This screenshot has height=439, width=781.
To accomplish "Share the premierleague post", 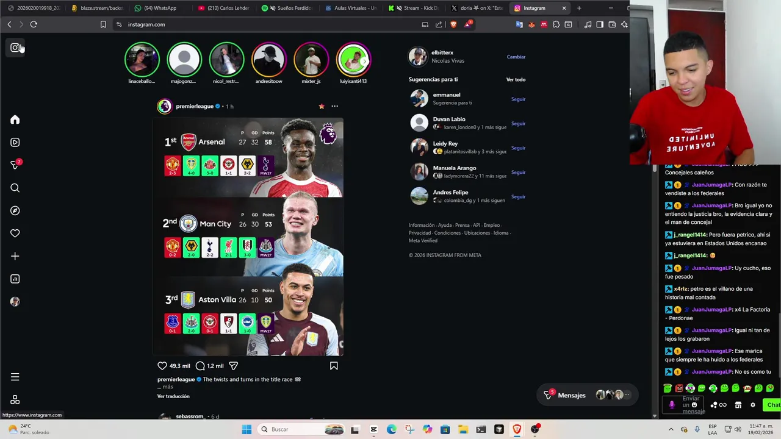I will pyautogui.click(x=234, y=366).
